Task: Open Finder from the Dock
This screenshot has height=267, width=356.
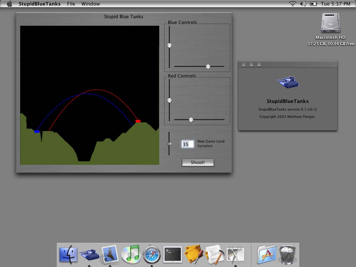Action: pos(68,254)
